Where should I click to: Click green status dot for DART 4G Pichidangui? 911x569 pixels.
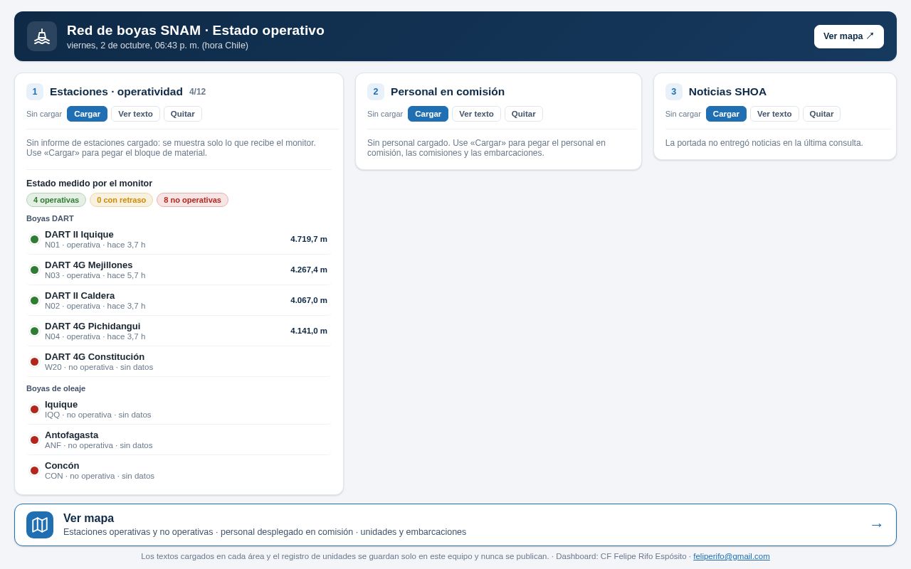(34, 331)
